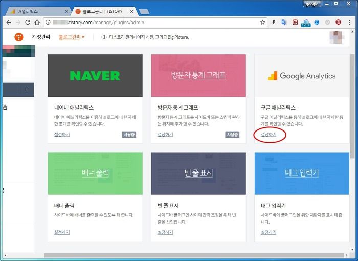Click 설정하기 under 배너 출력
The image size is (358, 261).
point(62,232)
